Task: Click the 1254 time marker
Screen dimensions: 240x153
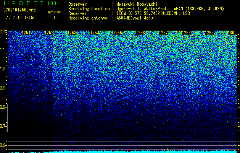Action: pos(95,33)
